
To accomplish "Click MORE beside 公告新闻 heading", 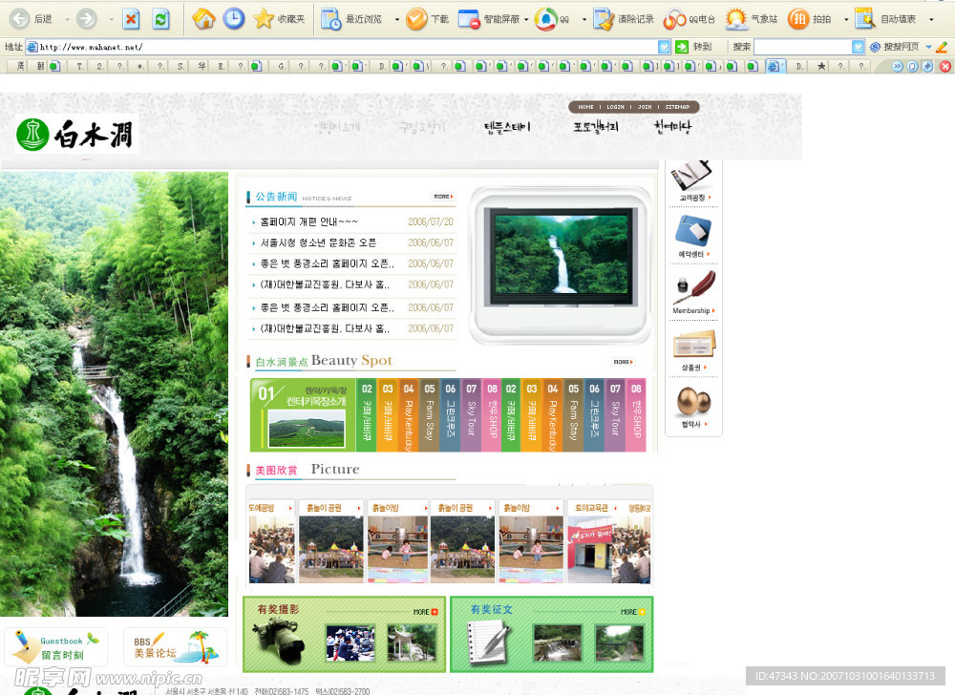I will click(x=443, y=197).
